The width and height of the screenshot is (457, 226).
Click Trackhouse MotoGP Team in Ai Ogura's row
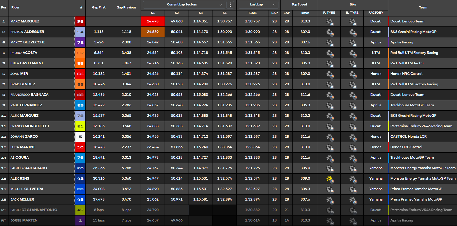412,158
